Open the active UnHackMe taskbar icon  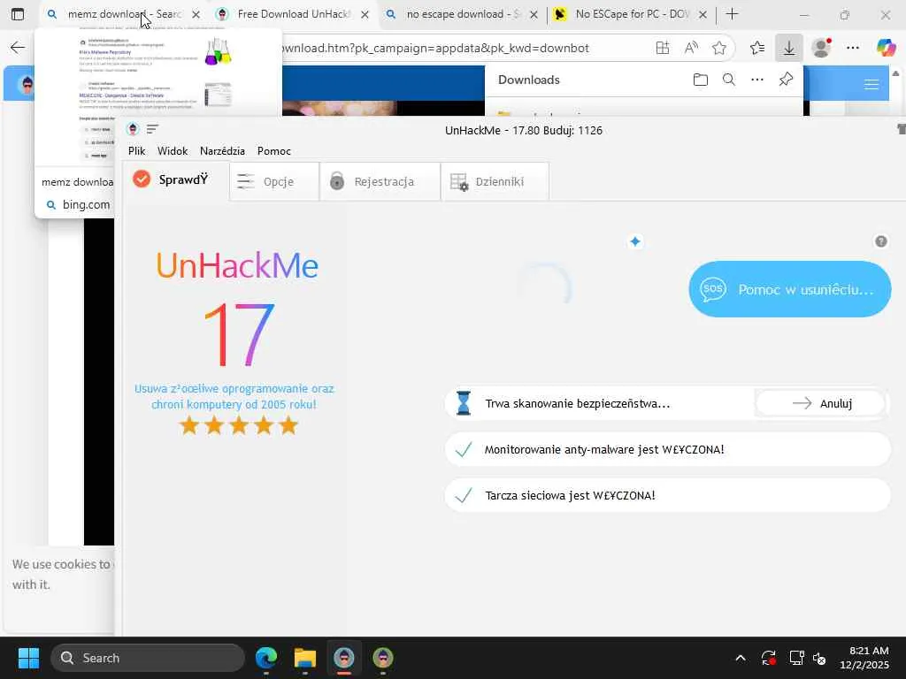coord(344,658)
